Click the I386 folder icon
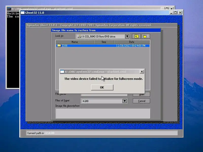The image size is (203, 152). [59, 46]
